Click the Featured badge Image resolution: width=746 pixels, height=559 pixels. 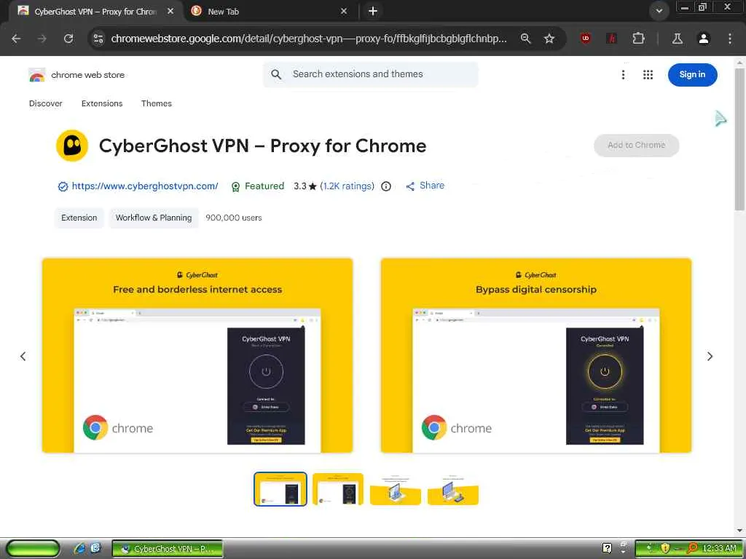point(258,186)
